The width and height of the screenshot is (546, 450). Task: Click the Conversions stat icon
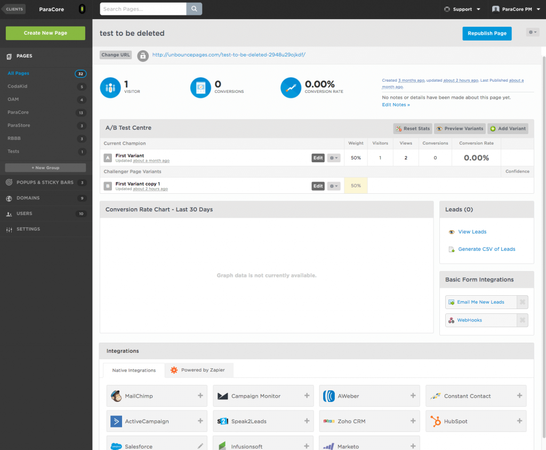coord(200,88)
